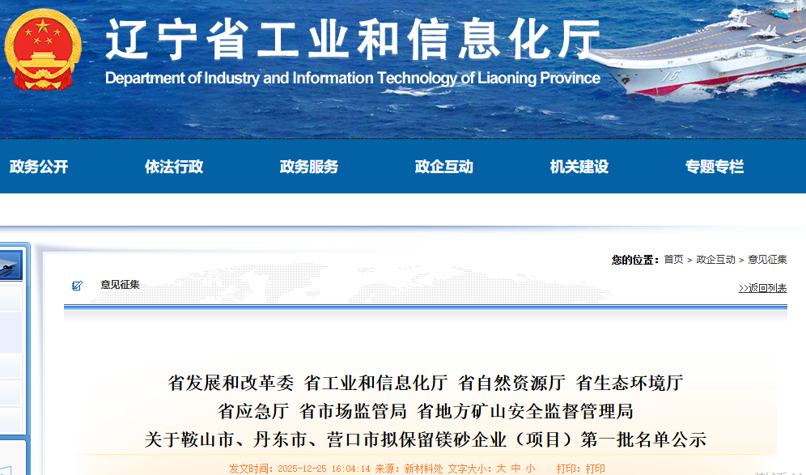Open the 政务公开 menu
This screenshot has width=806, height=475.
(39, 168)
